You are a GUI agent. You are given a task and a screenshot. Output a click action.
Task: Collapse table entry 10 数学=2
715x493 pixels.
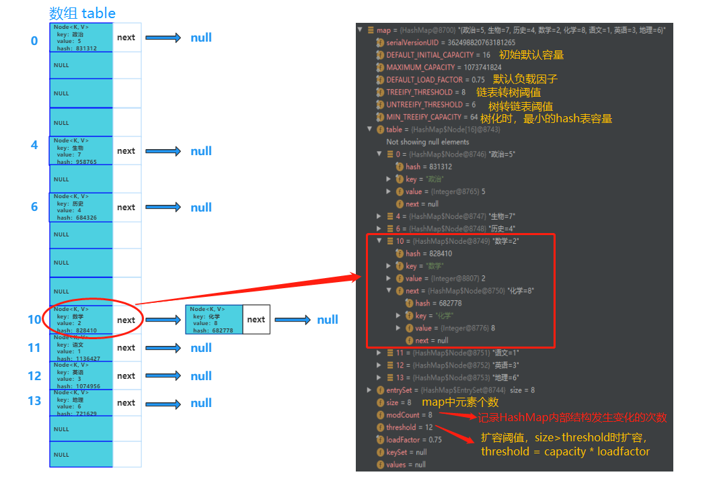click(x=379, y=241)
